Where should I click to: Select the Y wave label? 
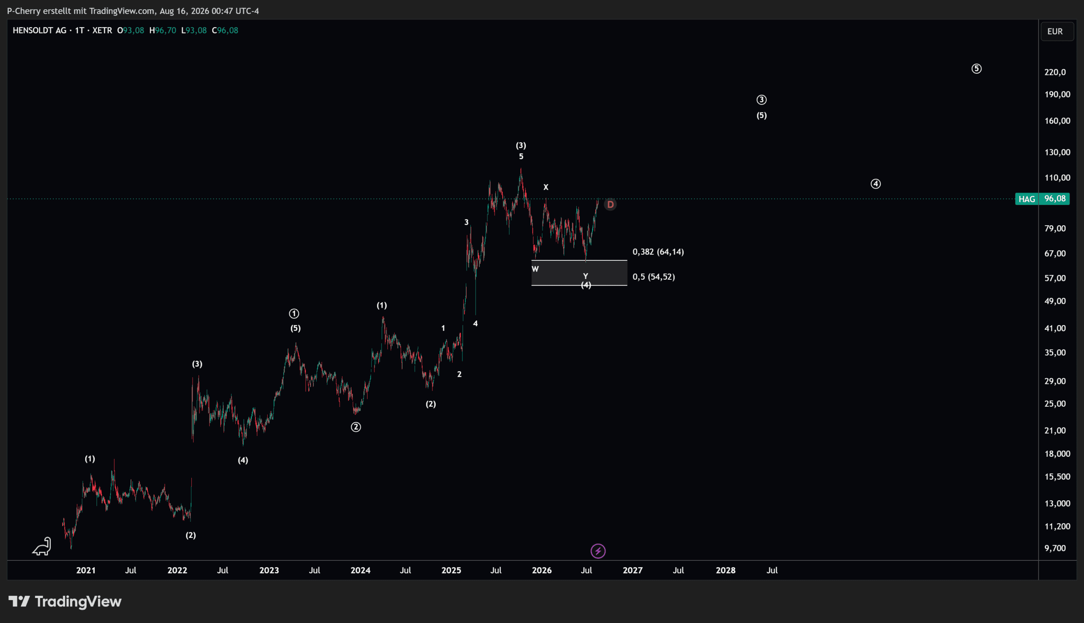point(586,276)
